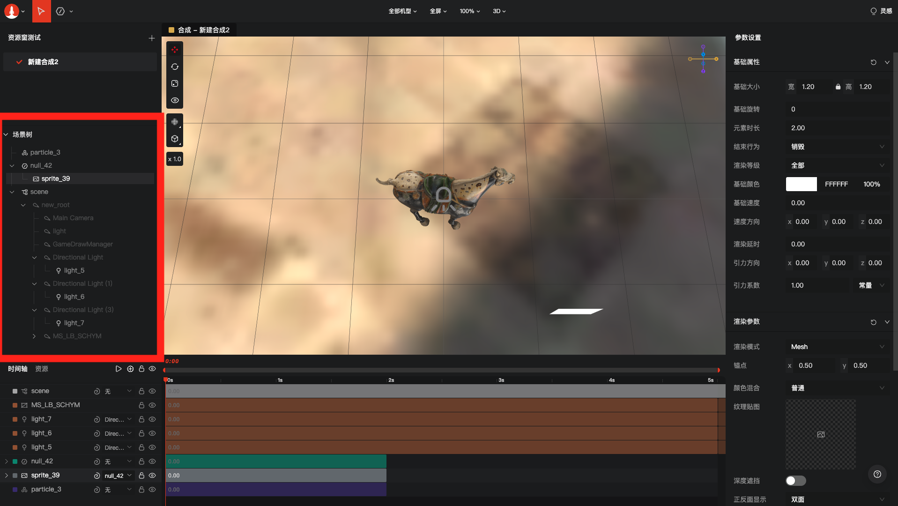Toggle the lock-all icon in timeline header
The height and width of the screenshot is (506, 898).
tap(141, 369)
